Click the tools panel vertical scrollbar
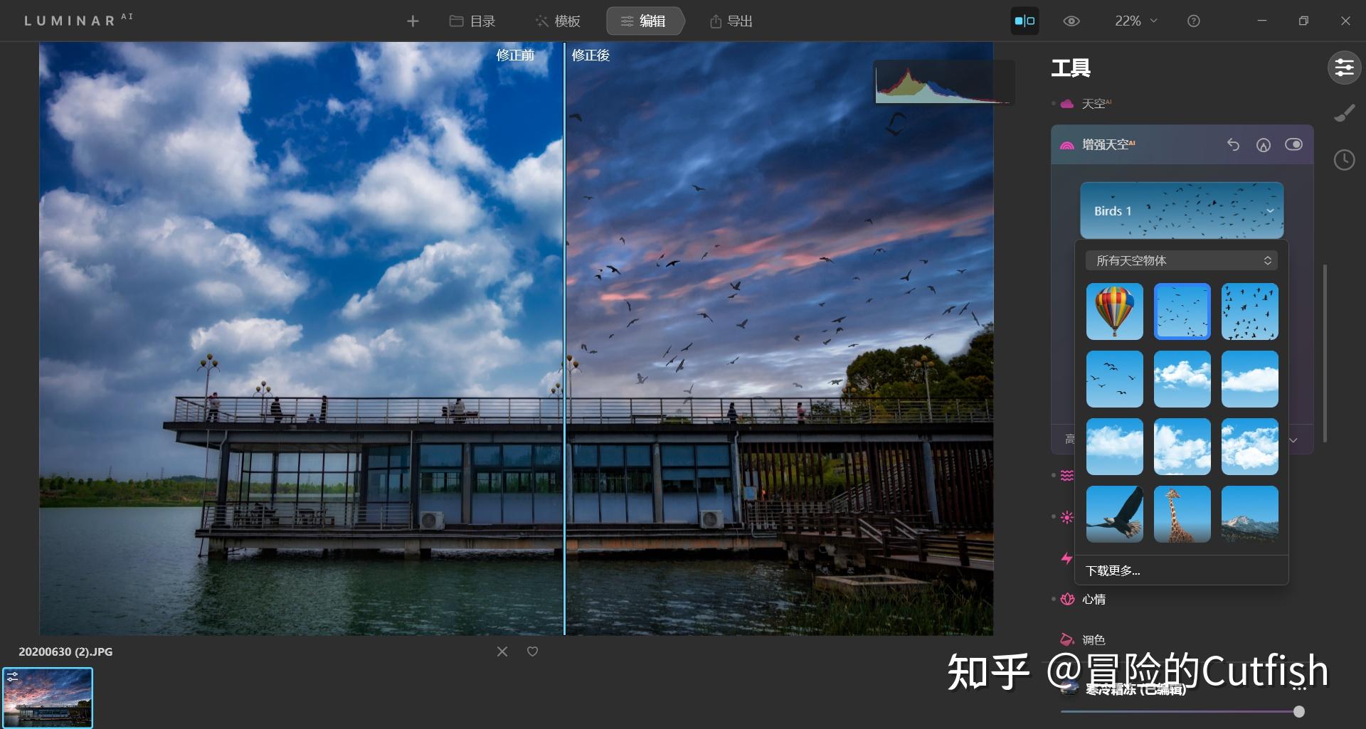 (x=1325, y=353)
